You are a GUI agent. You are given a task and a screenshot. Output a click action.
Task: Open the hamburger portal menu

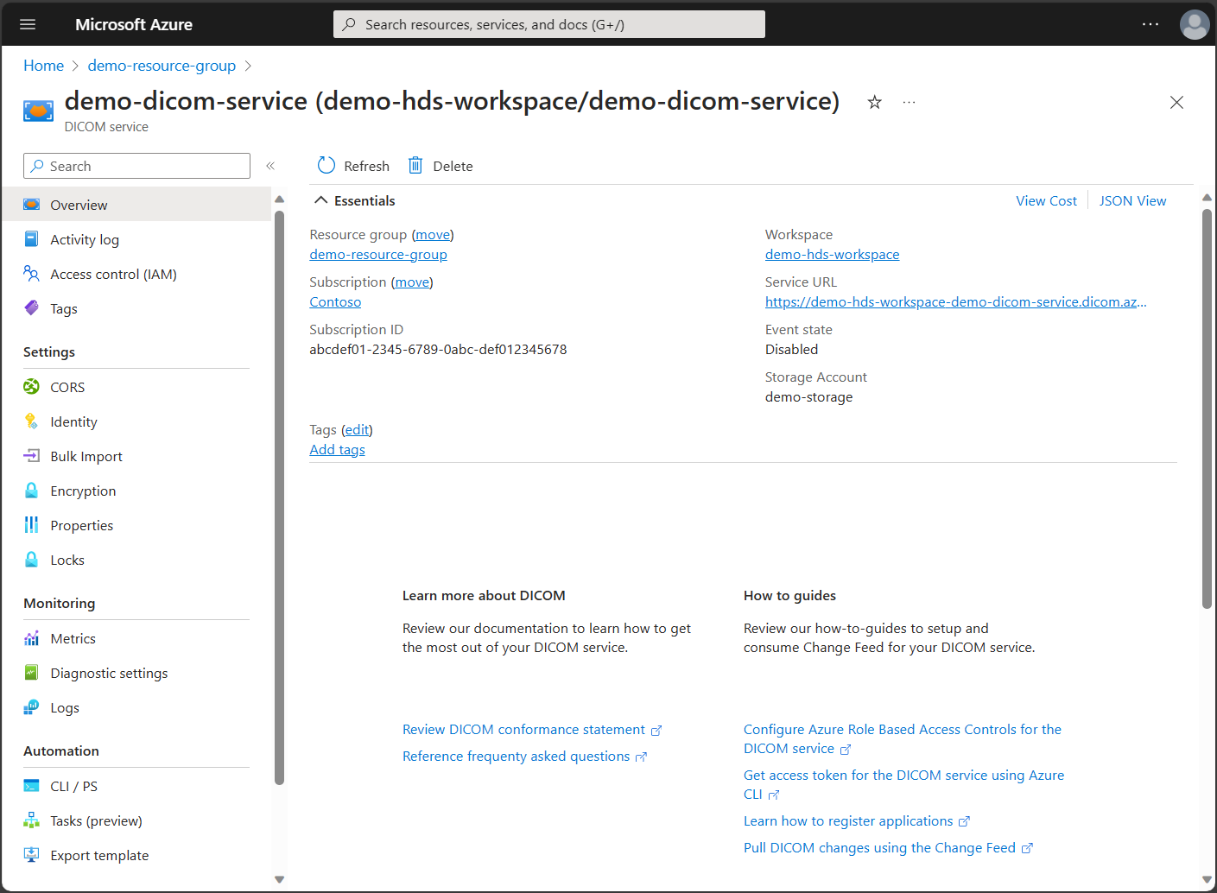pyautogui.click(x=28, y=24)
